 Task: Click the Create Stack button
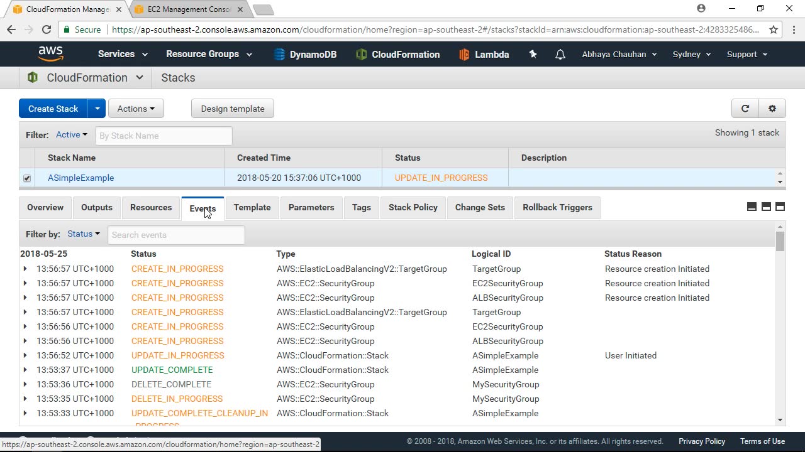53,109
